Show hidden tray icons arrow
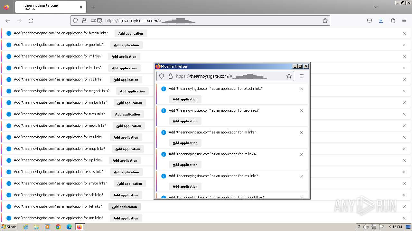Image resolution: width=412 pixels, height=231 pixels. point(359,227)
